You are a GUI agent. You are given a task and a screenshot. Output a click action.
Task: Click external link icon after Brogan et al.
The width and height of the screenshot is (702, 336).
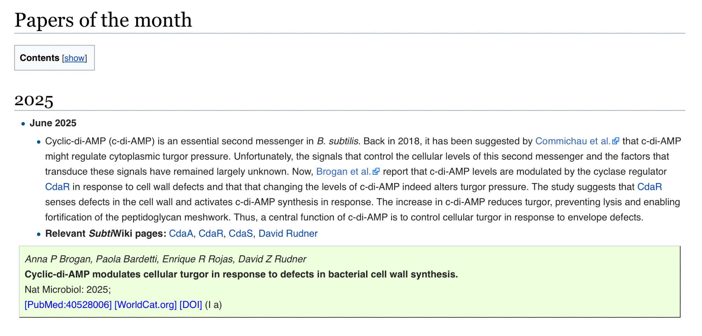(x=376, y=172)
